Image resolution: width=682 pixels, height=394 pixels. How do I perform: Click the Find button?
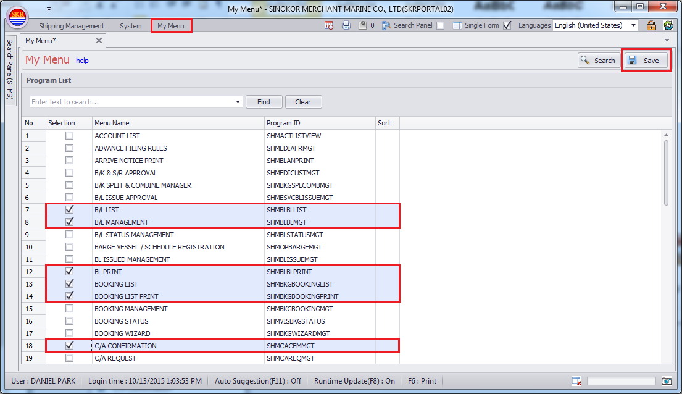click(x=264, y=102)
